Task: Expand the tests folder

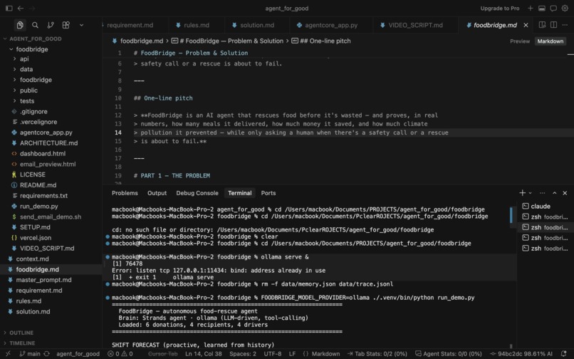Action: [x=27, y=101]
